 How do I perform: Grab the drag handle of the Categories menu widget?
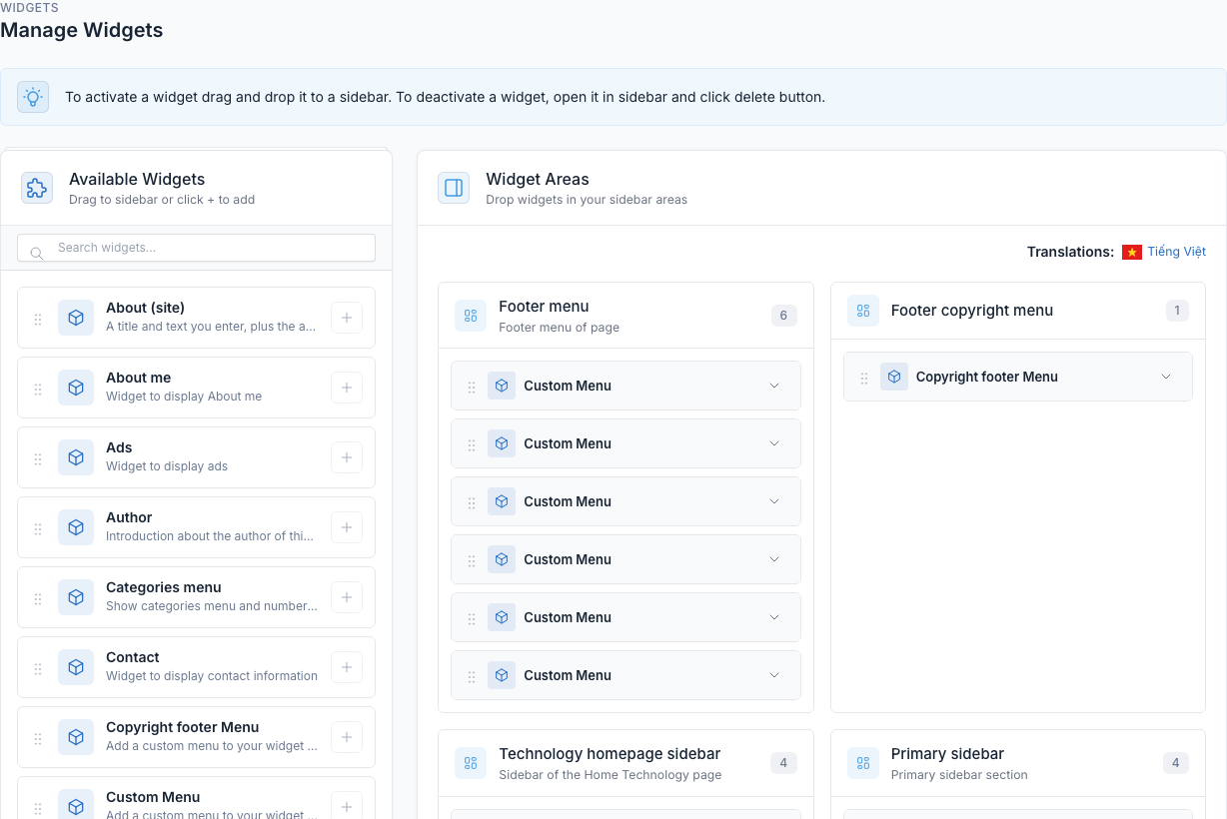[38, 599]
